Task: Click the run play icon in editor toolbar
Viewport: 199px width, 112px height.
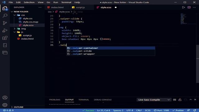Action: coord(183,7)
